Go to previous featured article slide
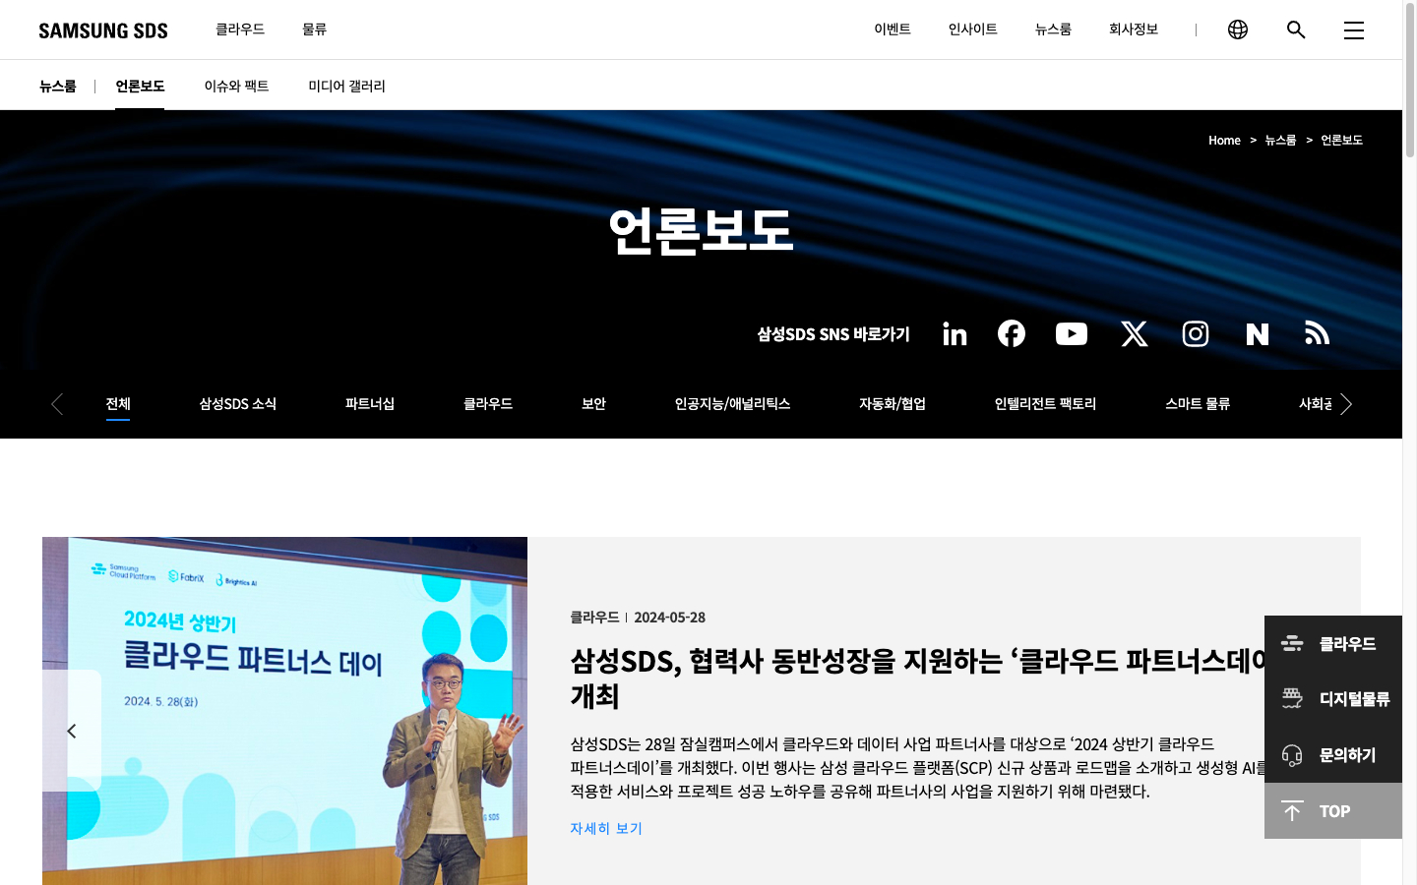Screen dimensions: 1417x885 (x=72, y=731)
